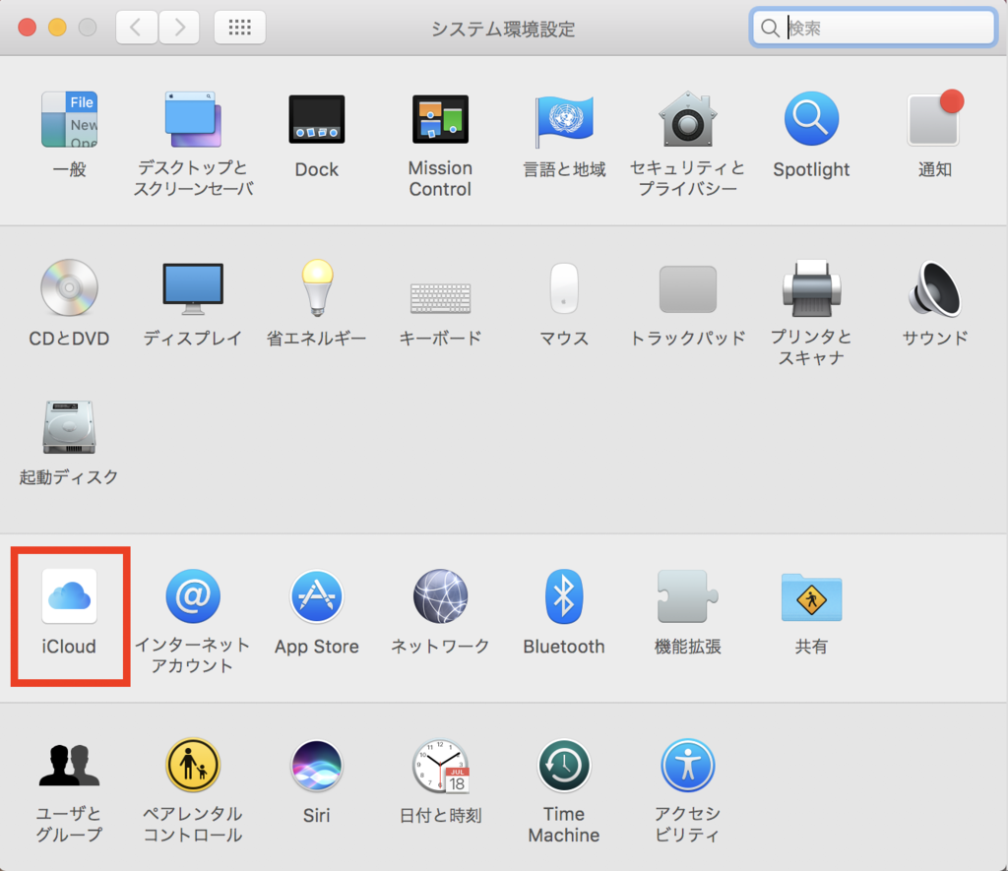Screen dimensions: 1008x871
Task: Click the back navigation arrow
Action: point(136,28)
